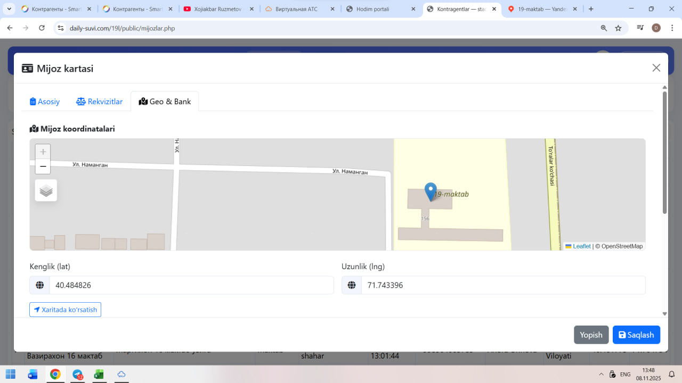Click the Kenglik (lat) input field

(191, 285)
